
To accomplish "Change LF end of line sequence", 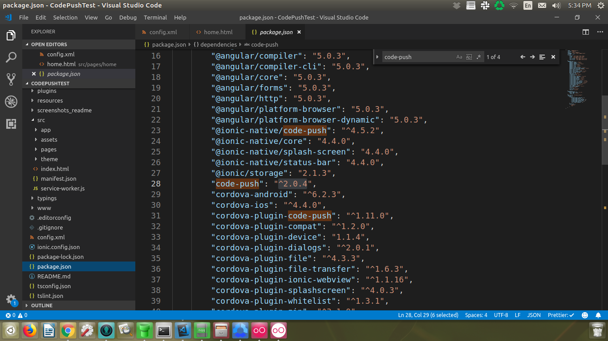I will [x=518, y=315].
